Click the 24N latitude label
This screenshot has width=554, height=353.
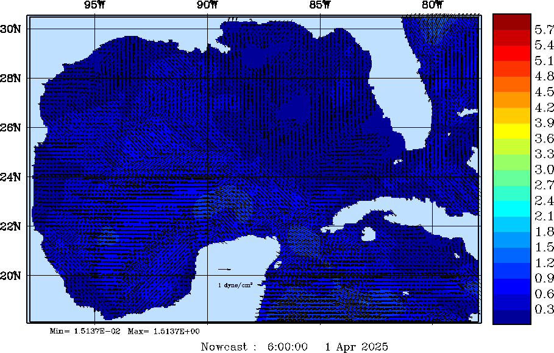pyautogui.click(x=10, y=177)
